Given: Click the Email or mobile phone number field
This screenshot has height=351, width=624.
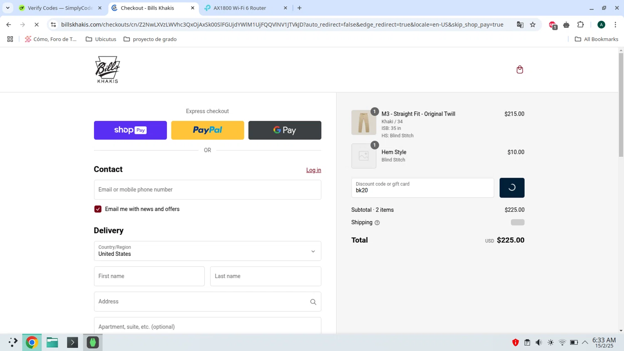Looking at the screenshot, I should 208,190.
